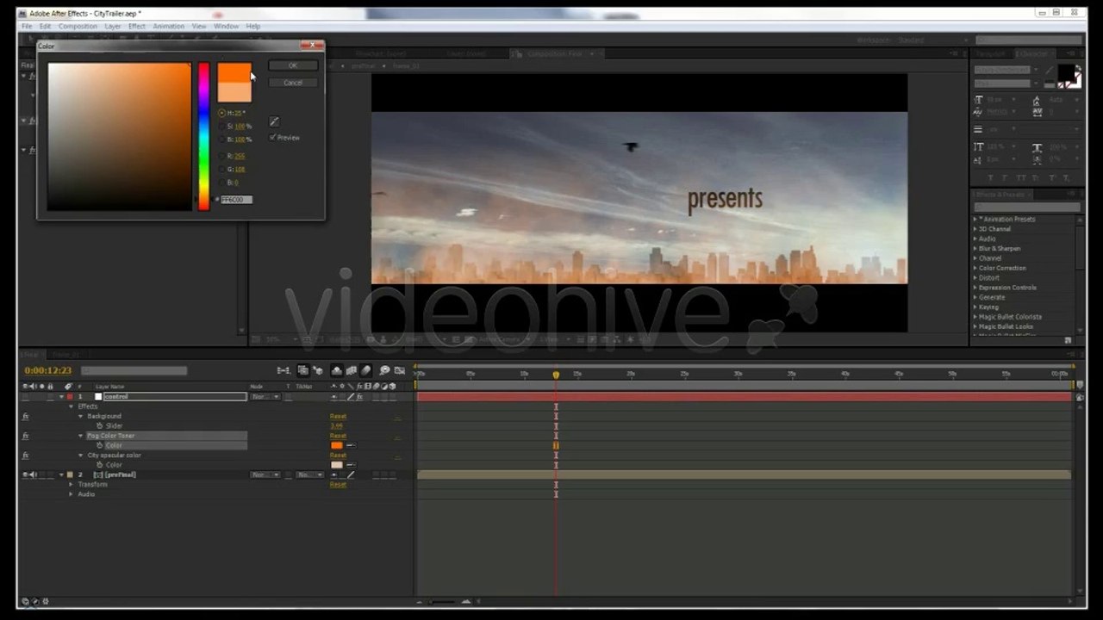Collapse the Fog Color Toner effect
The width and height of the screenshot is (1103, 620).
click(81, 436)
